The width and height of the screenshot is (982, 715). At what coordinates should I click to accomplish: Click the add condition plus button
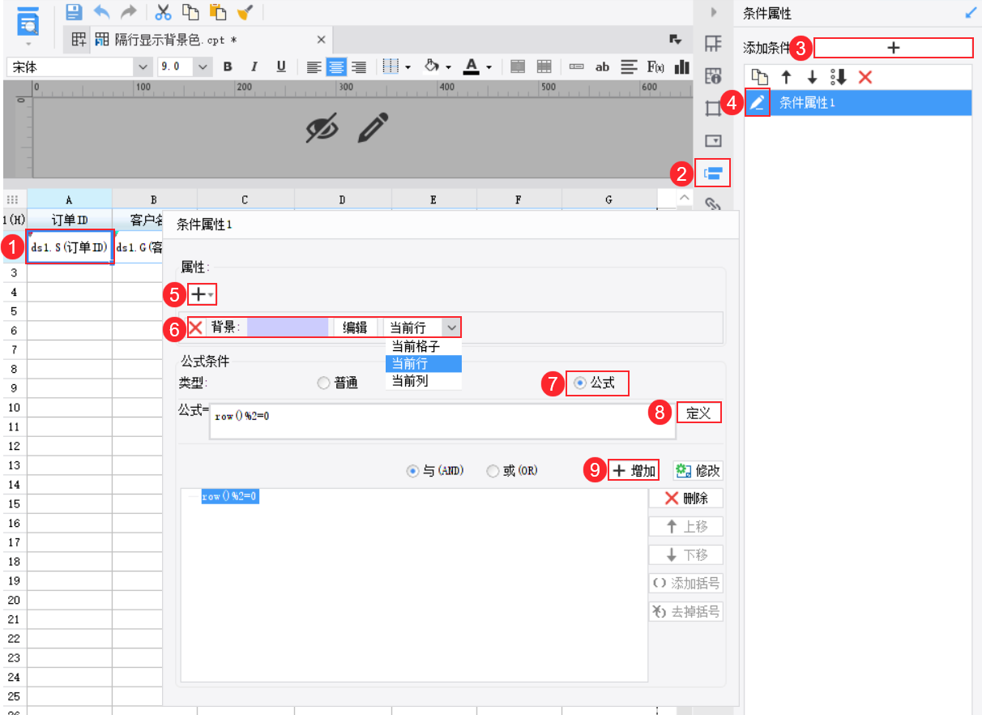pos(893,48)
